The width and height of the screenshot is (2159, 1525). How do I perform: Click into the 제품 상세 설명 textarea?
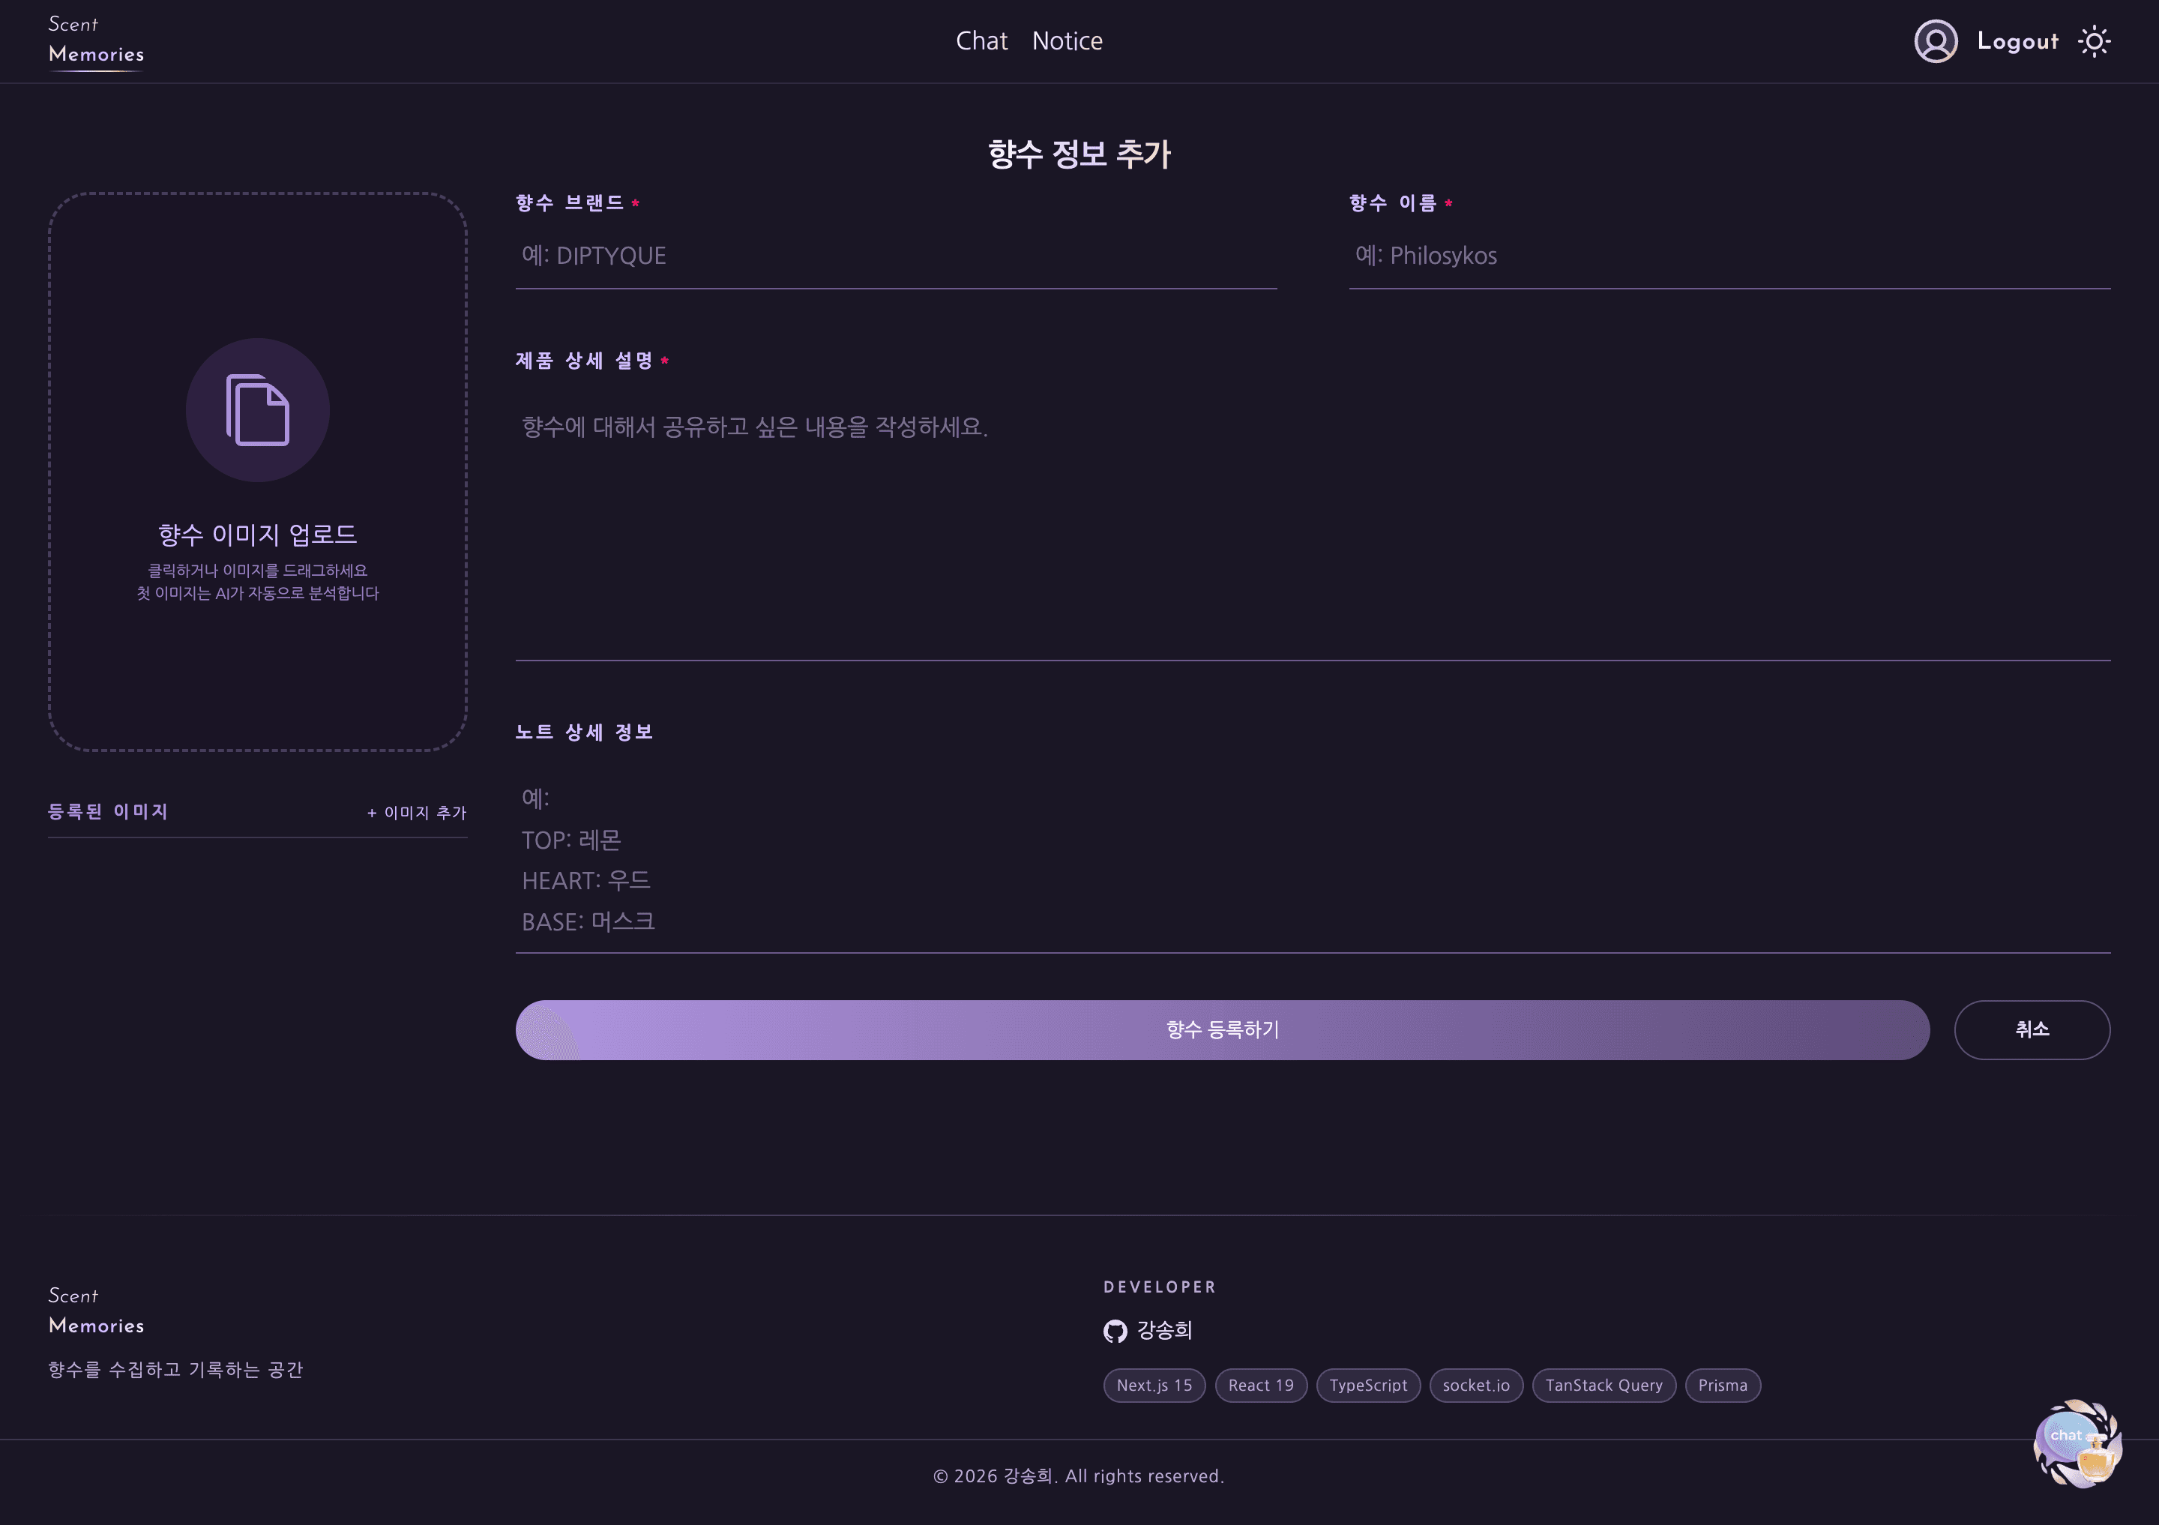click(x=1312, y=526)
